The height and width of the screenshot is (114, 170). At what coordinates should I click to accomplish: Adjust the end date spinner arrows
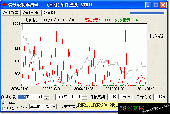point(85,97)
